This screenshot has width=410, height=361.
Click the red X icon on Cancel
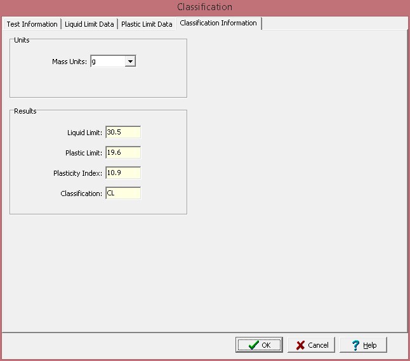click(300, 345)
